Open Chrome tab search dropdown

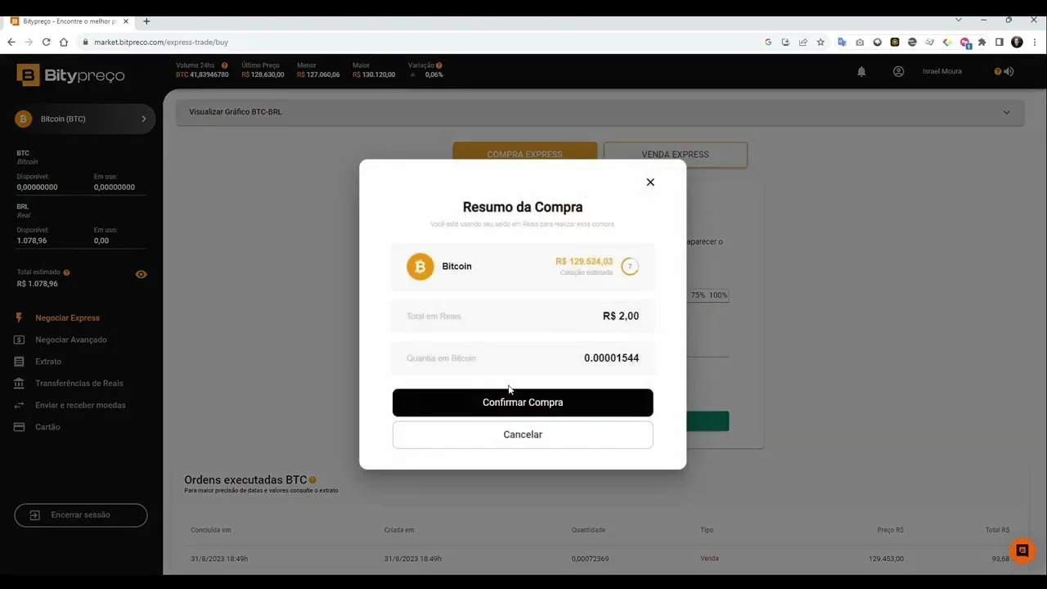[959, 20]
